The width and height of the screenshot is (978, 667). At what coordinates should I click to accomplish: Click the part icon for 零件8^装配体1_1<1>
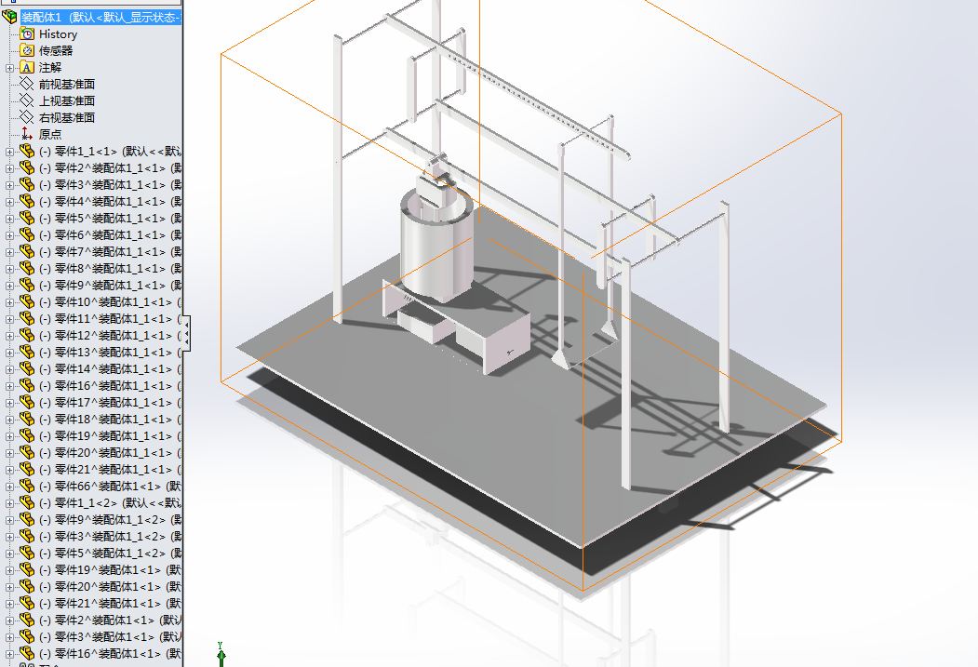click(x=27, y=268)
